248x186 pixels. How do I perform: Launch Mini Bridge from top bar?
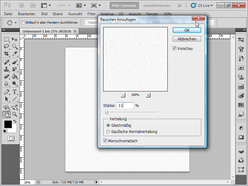click(33, 6)
